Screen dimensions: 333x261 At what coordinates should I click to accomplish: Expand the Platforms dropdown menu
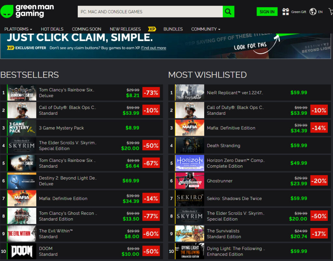18,29
